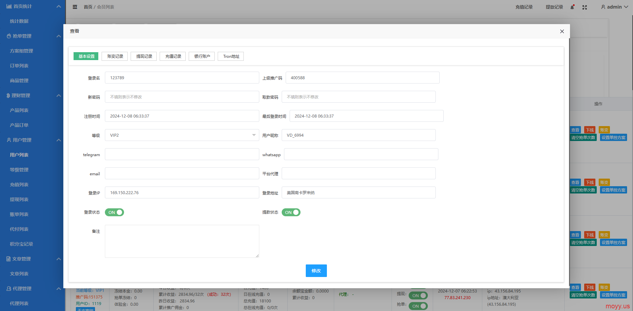This screenshot has height=311, width=633.
Task: Toggle the 抢单 ON switch in background table
Action: tap(418, 306)
